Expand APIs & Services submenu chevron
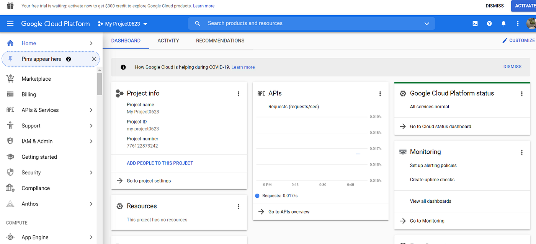This screenshot has width=536, height=244. pos(91,110)
